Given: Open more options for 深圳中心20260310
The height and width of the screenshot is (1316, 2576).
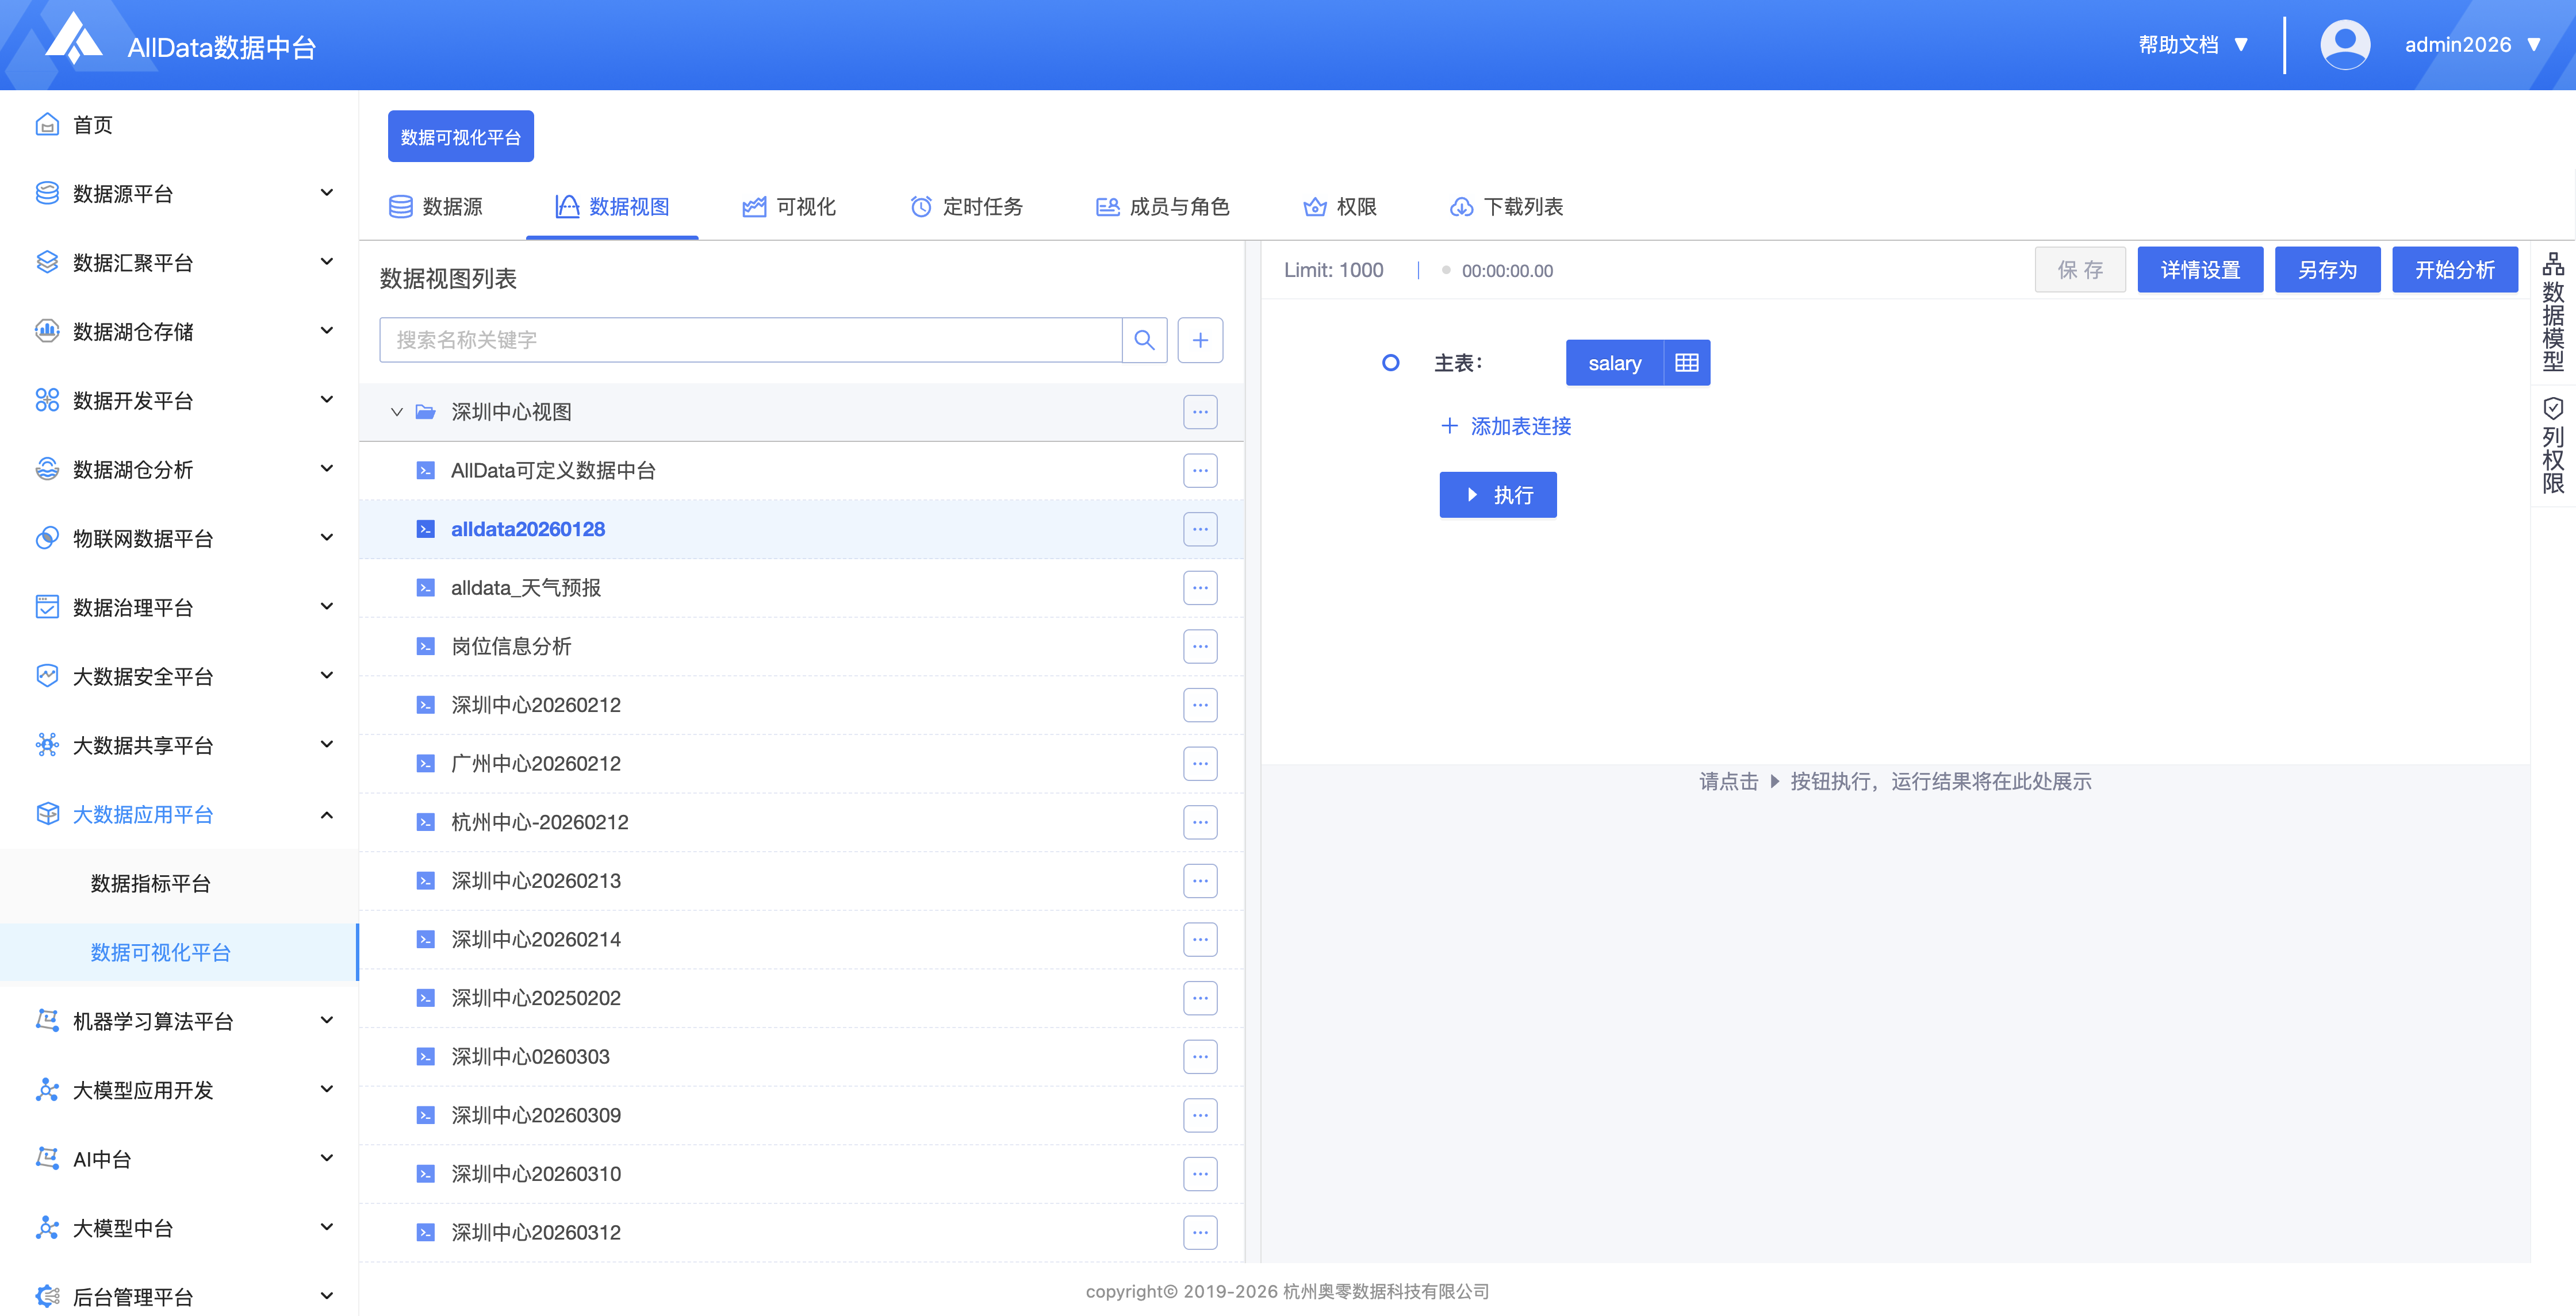Looking at the screenshot, I should (1200, 1174).
